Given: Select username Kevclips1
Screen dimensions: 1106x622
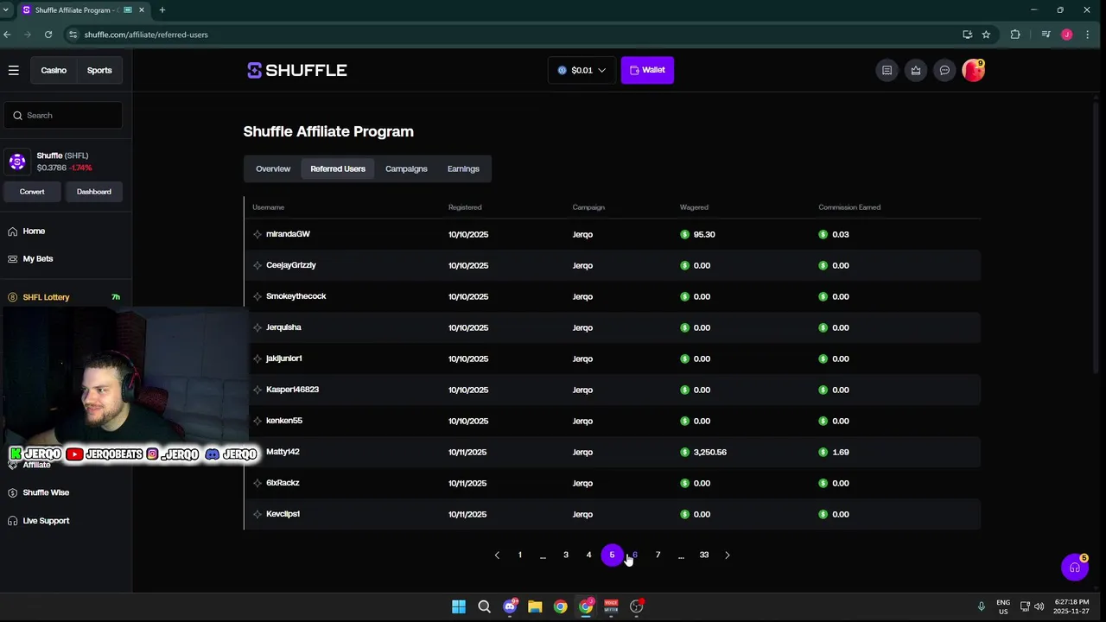Looking at the screenshot, I should click(x=283, y=514).
